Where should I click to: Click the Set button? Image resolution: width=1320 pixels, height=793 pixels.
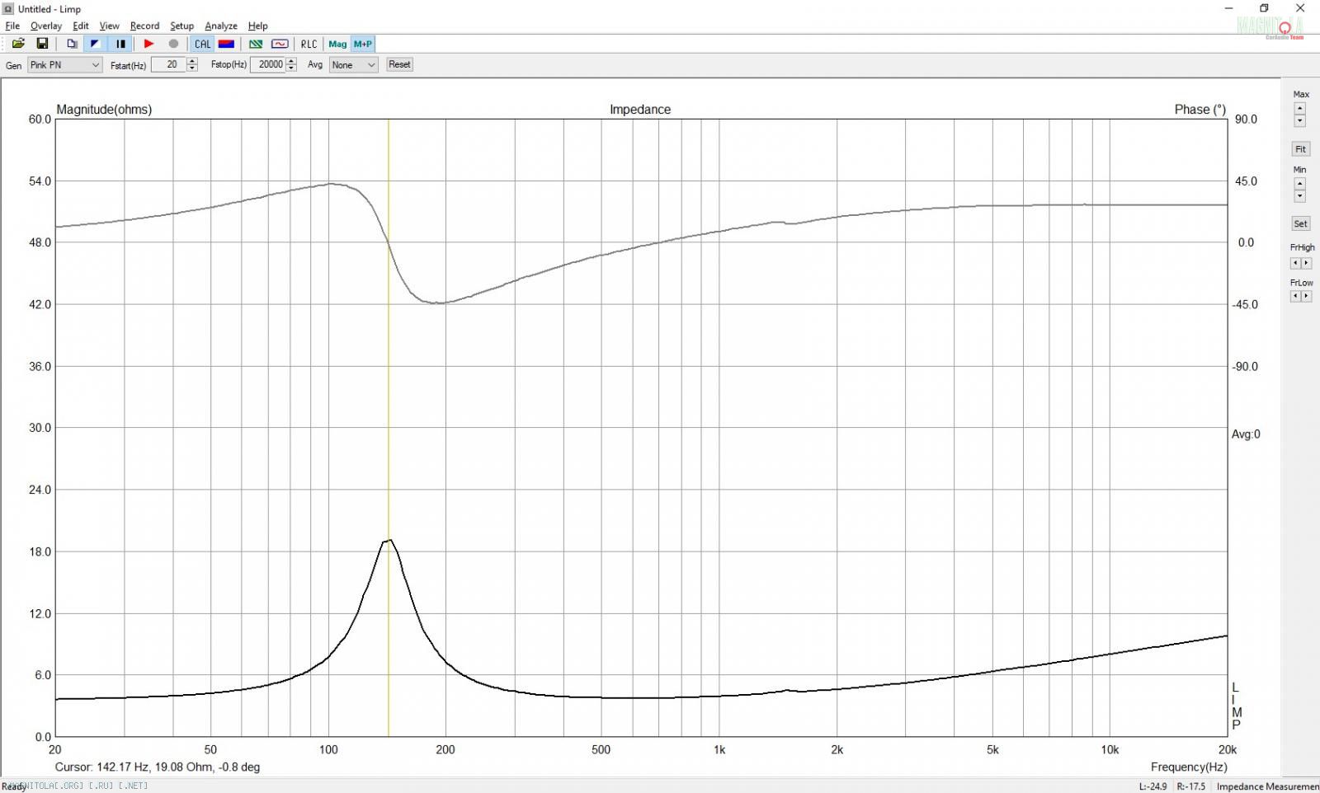pos(1300,223)
